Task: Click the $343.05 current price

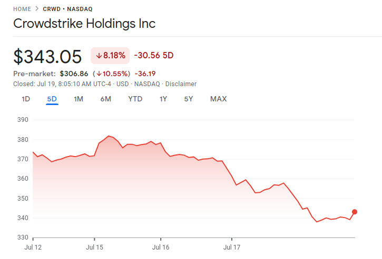Action: coord(47,56)
